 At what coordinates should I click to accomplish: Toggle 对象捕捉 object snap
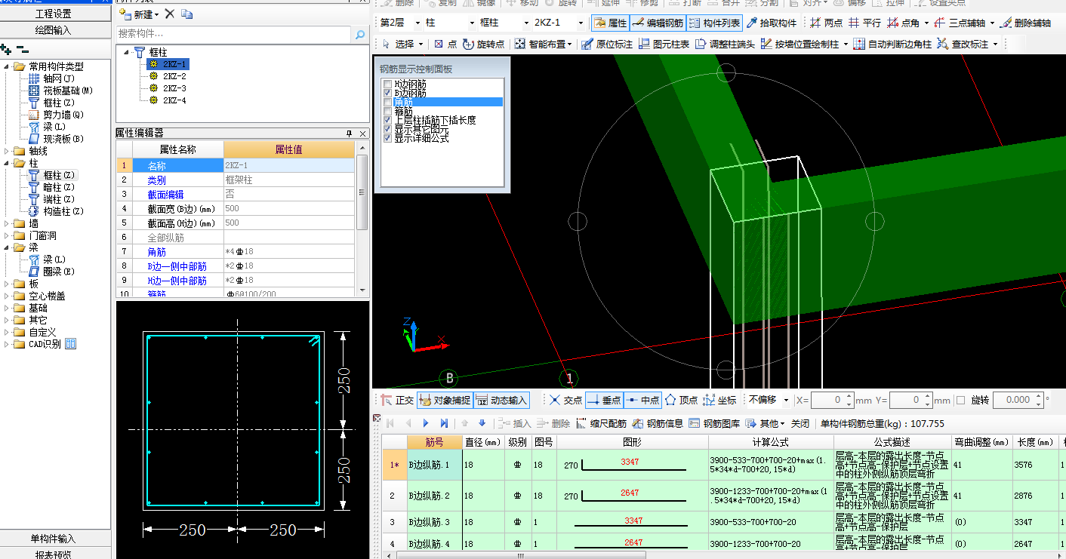coord(444,400)
